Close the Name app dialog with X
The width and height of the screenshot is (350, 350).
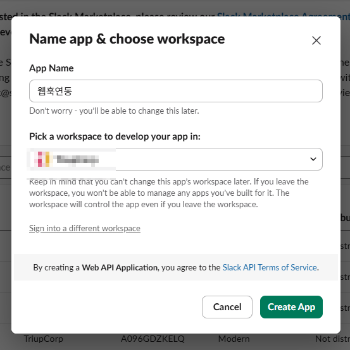tap(316, 40)
